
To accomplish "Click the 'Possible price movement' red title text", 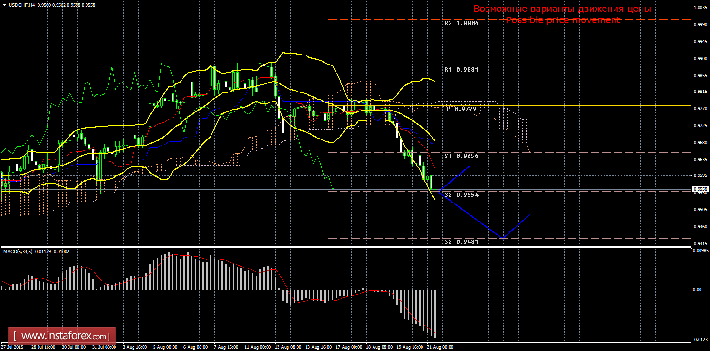I will (563, 20).
